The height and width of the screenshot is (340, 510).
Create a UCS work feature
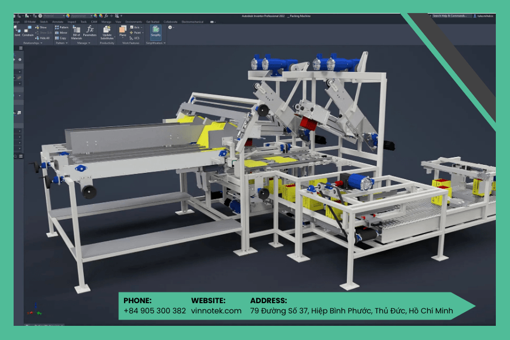pos(135,38)
